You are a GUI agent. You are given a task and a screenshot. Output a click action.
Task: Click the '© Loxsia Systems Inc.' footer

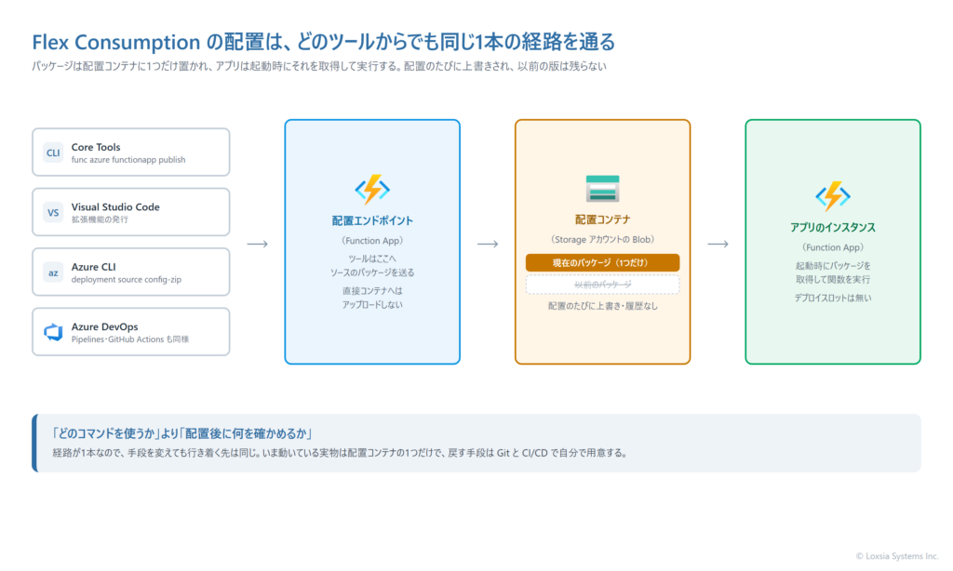897,556
